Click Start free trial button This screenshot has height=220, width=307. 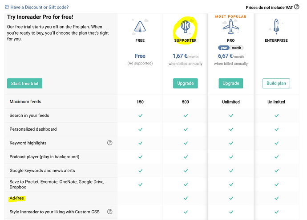[x=24, y=83]
